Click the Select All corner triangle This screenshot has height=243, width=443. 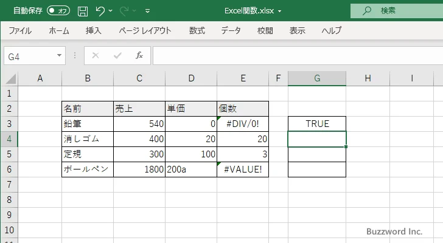pyautogui.click(x=10, y=79)
